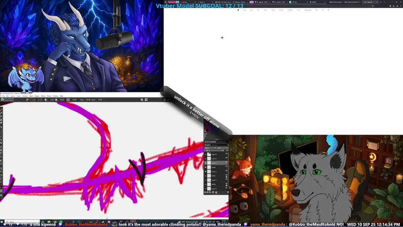The width and height of the screenshot is (403, 227).
Task: Create a layer mask from layers panel footer
Action: [213, 192]
